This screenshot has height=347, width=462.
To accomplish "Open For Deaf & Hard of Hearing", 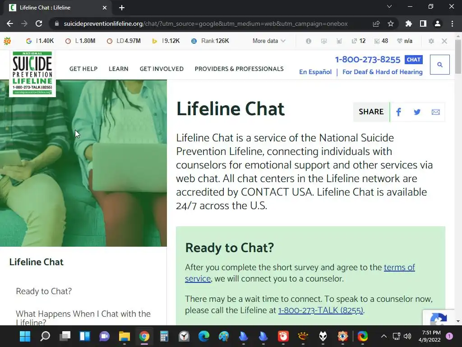I will 383,72.
